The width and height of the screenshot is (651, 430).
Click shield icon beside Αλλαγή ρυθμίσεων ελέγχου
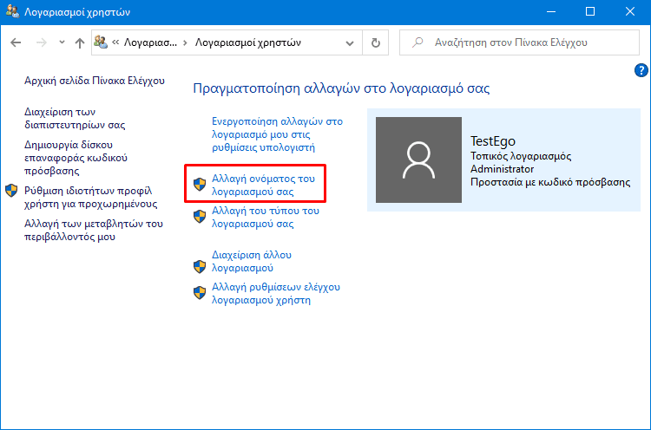pyautogui.click(x=200, y=293)
